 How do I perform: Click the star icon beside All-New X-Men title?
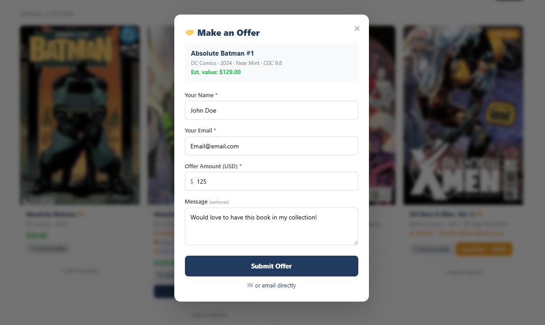coord(479,214)
